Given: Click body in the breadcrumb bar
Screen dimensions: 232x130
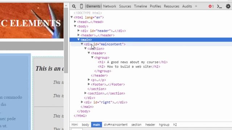Looking at the screenshot, I should [86, 125].
